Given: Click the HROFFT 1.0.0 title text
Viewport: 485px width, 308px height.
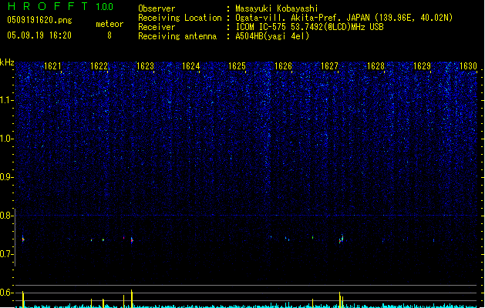Looking at the screenshot, I should tap(60, 6).
